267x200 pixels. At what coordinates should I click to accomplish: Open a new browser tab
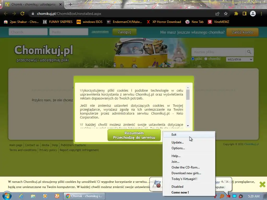(x=70, y=4)
